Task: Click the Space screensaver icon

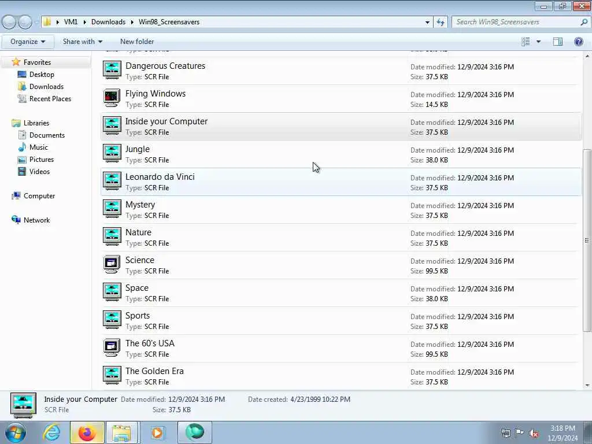Action: pos(112,292)
